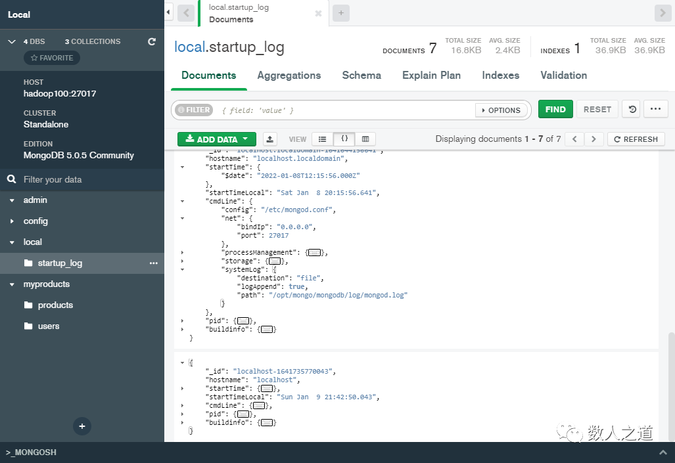Expand the query OPTIONS panel

[x=501, y=110]
